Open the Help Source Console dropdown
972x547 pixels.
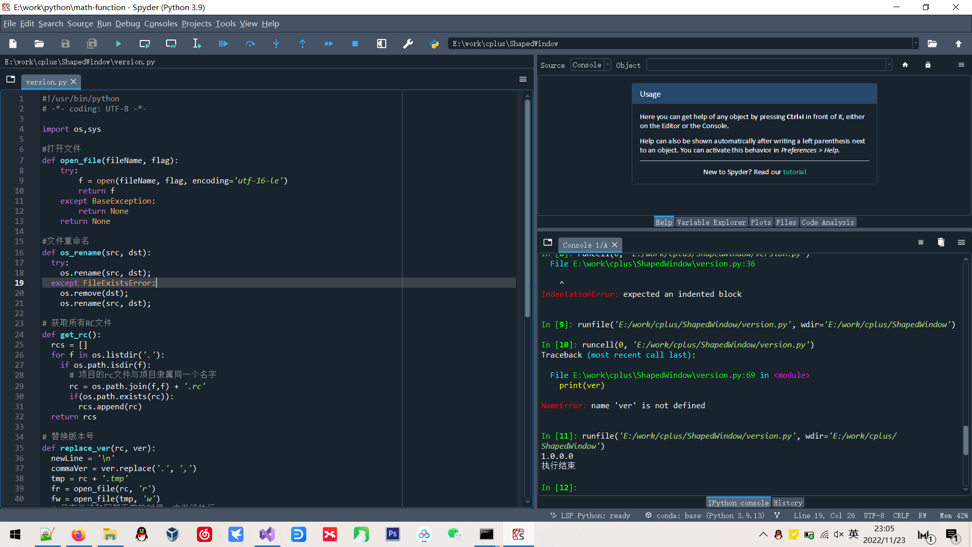click(x=590, y=65)
